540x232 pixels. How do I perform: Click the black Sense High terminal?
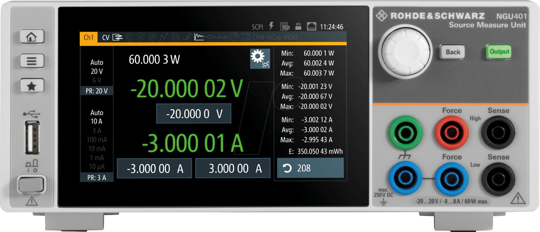pyautogui.click(x=498, y=133)
